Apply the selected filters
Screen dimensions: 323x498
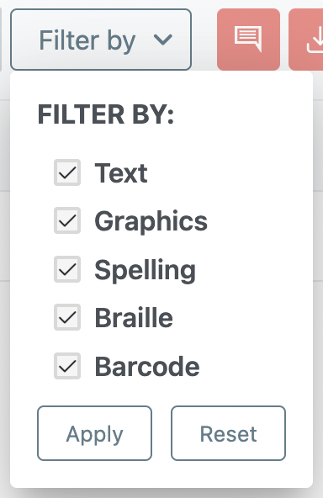(95, 433)
